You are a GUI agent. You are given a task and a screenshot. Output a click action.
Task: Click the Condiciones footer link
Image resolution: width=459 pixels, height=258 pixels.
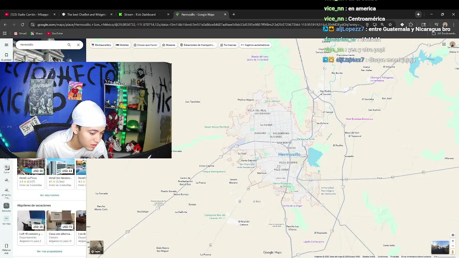(383, 257)
